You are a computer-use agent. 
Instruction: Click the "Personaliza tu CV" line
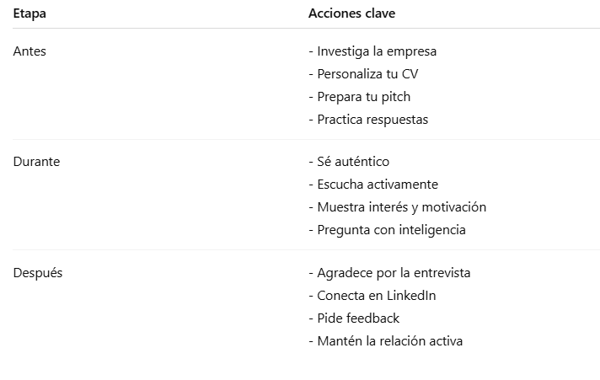(363, 74)
